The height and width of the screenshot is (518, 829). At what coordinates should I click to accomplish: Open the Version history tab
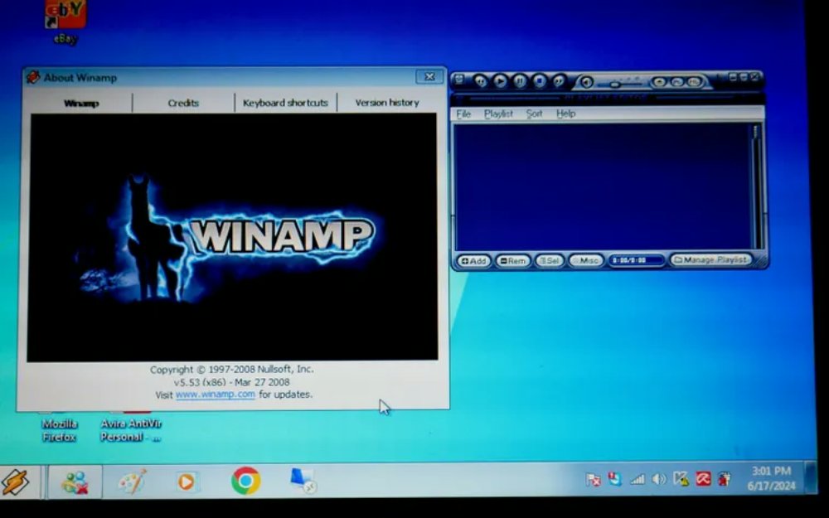click(x=387, y=103)
